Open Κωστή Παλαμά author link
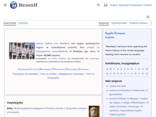The height and width of the screenshot is (117, 156). (118, 98)
